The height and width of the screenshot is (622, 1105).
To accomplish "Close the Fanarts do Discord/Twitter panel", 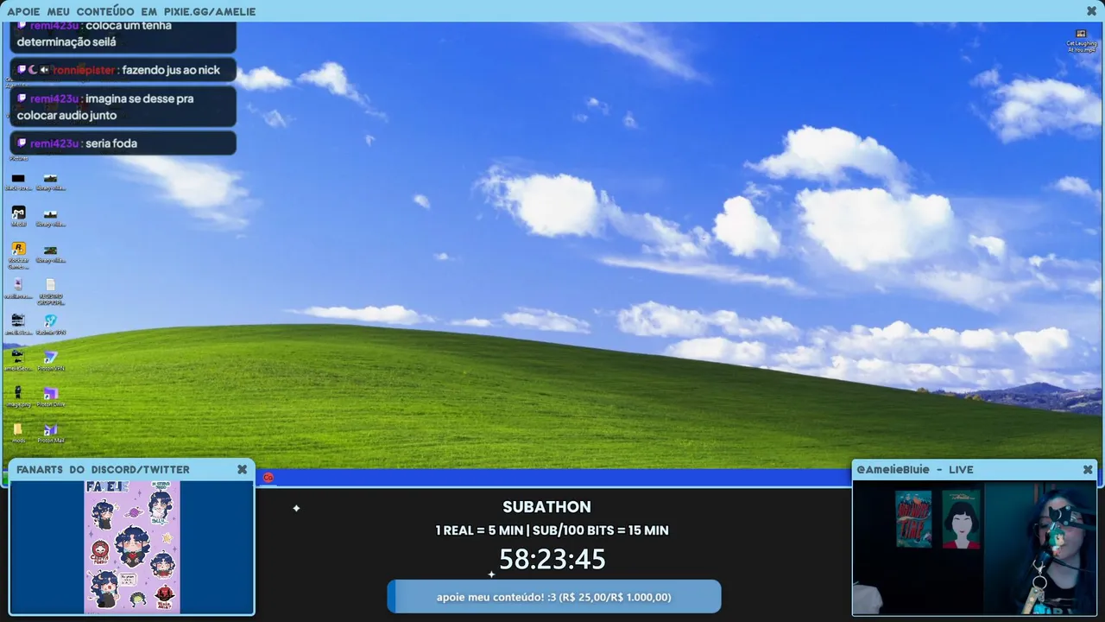I will [242, 469].
